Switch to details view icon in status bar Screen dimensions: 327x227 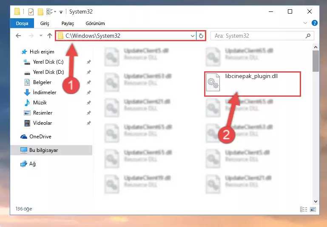(x=304, y=209)
